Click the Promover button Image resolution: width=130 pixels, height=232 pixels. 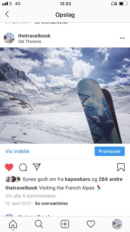click(110, 151)
